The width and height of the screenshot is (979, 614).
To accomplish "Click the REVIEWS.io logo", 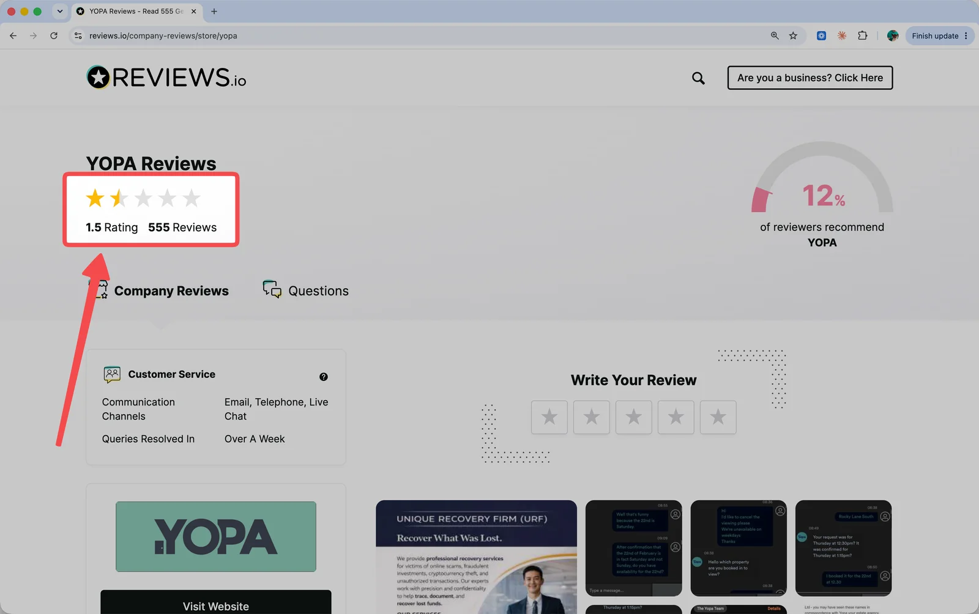I will (166, 78).
